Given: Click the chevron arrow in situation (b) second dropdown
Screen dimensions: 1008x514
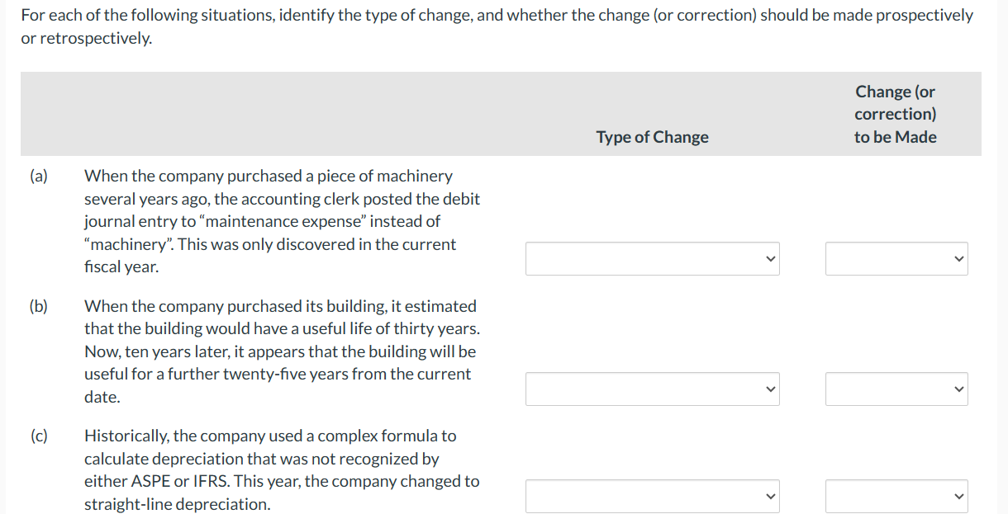Looking at the screenshot, I should coord(958,389).
